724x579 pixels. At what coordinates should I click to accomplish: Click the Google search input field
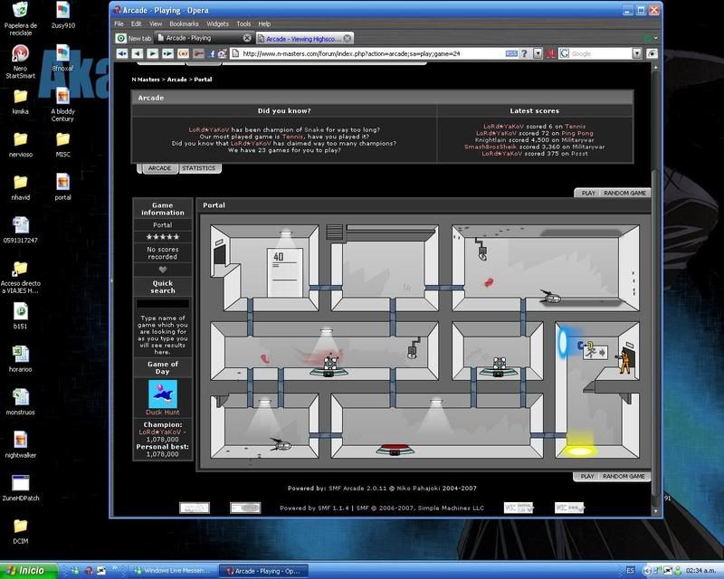pyautogui.click(x=600, y=53)
